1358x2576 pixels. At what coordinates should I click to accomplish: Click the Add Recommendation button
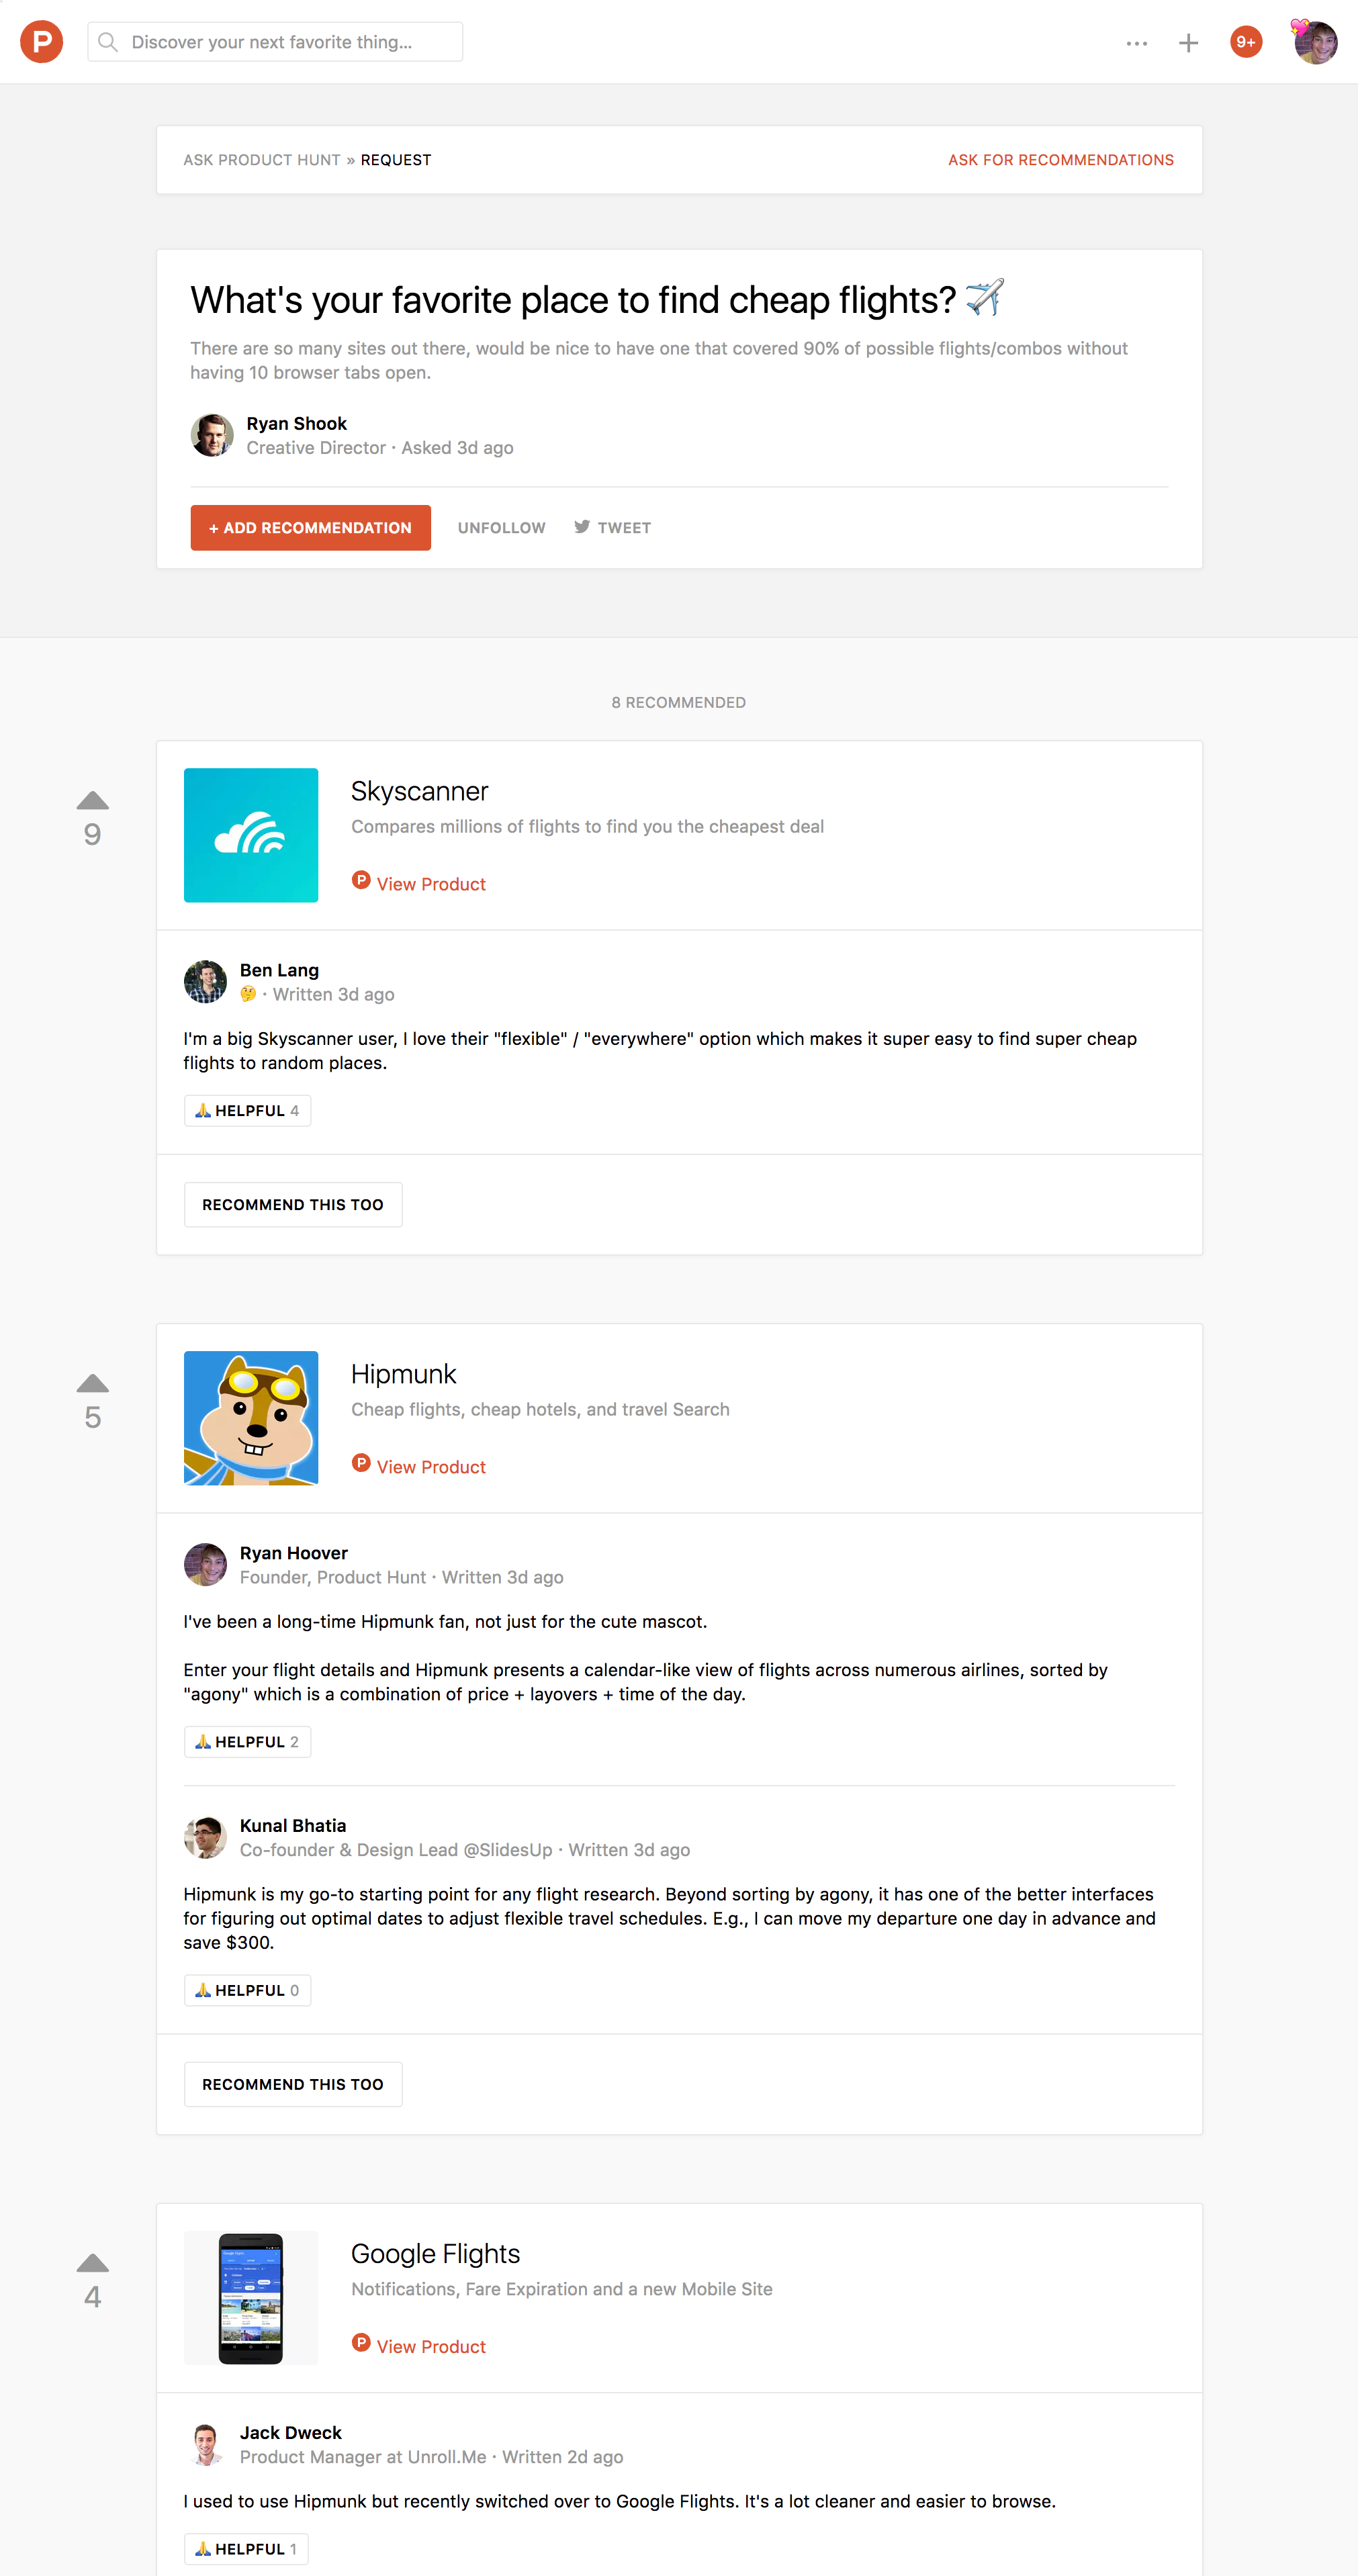point(310,528)
